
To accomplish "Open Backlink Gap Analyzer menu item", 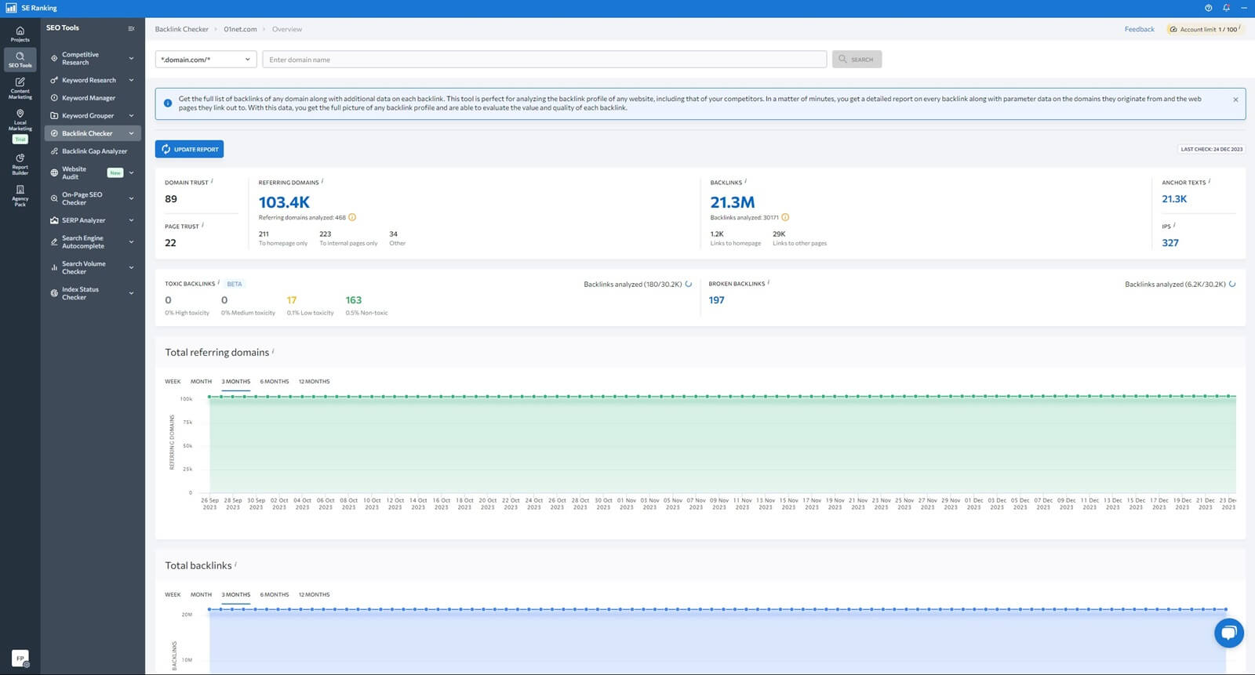I will (x=94, y=151).
